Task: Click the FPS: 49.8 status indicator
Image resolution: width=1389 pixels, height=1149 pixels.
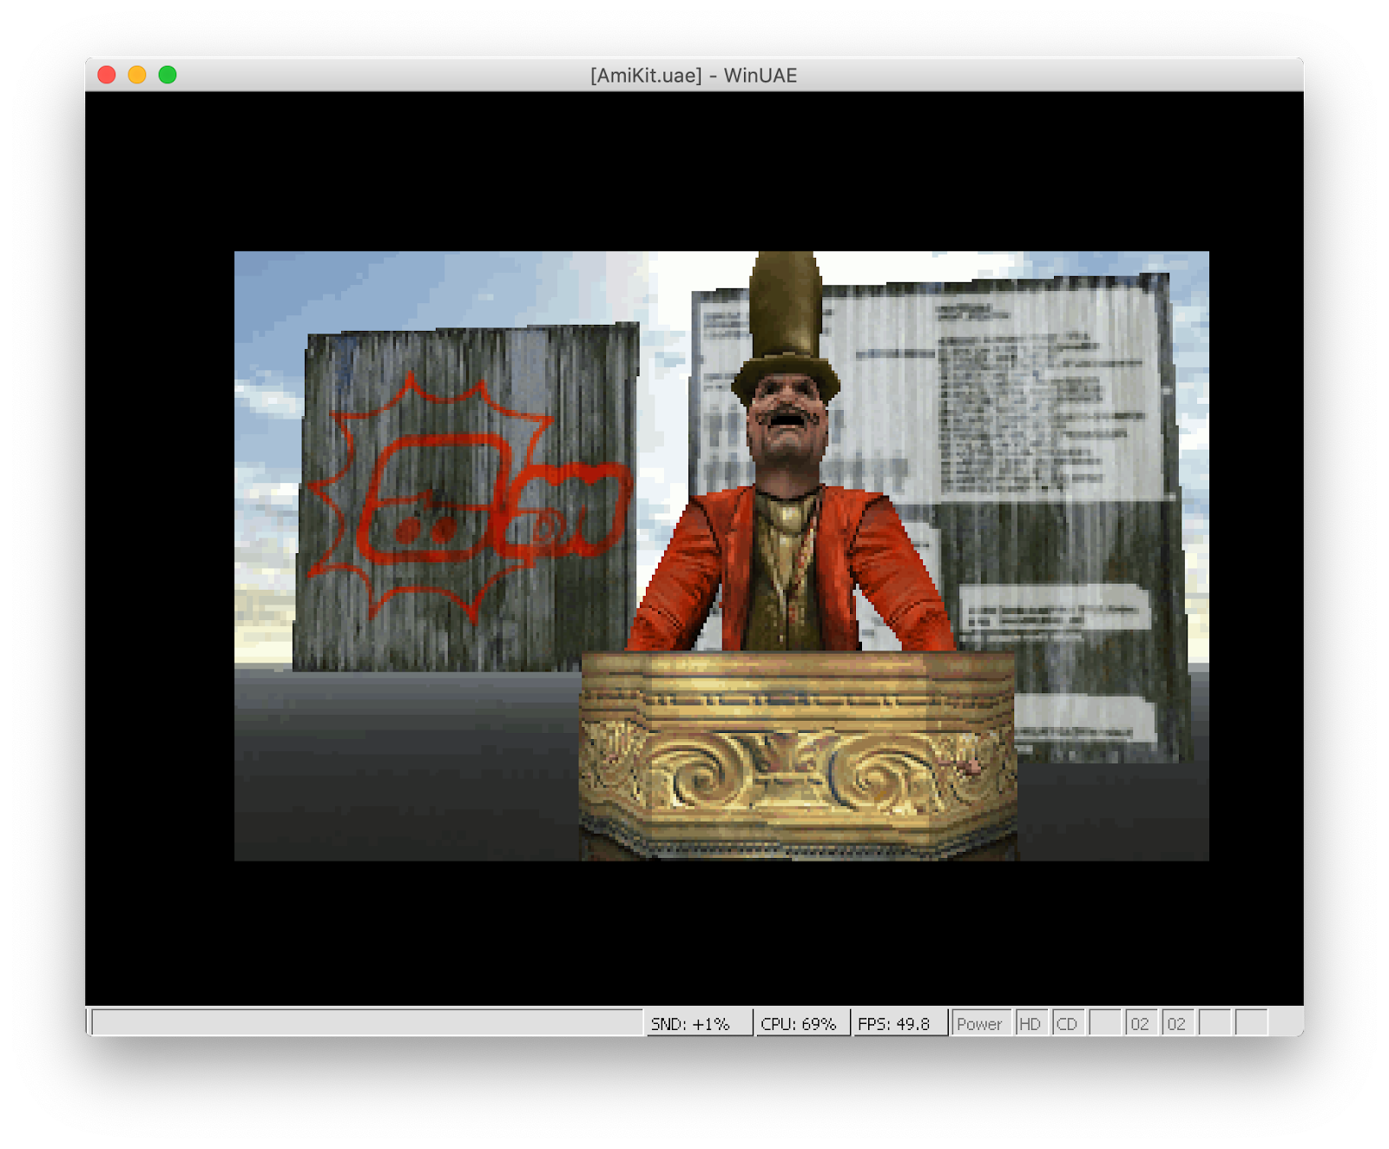Action: click(x=899, y=1023)
